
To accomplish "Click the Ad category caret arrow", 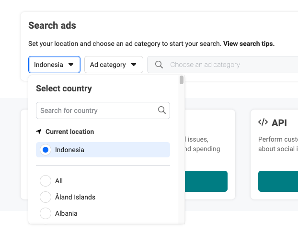I will [134, 65].
